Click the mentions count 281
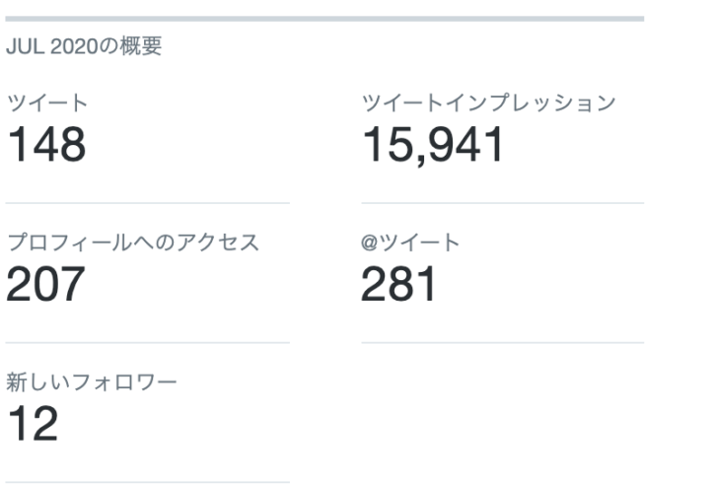Viewport: 714px width, 485px height. coord(398,284)
